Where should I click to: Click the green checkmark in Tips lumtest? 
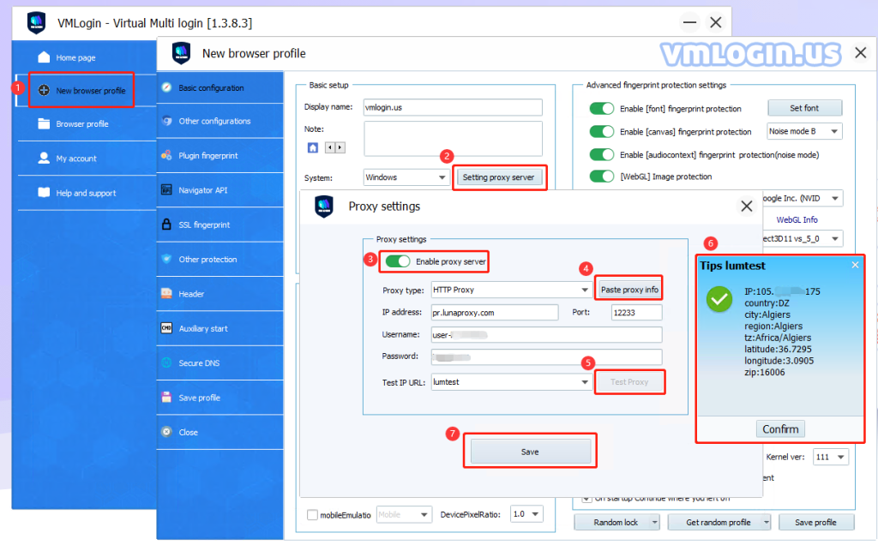click(719, 299)
